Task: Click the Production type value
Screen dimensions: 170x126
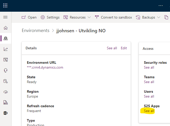Action: point(36,125)
